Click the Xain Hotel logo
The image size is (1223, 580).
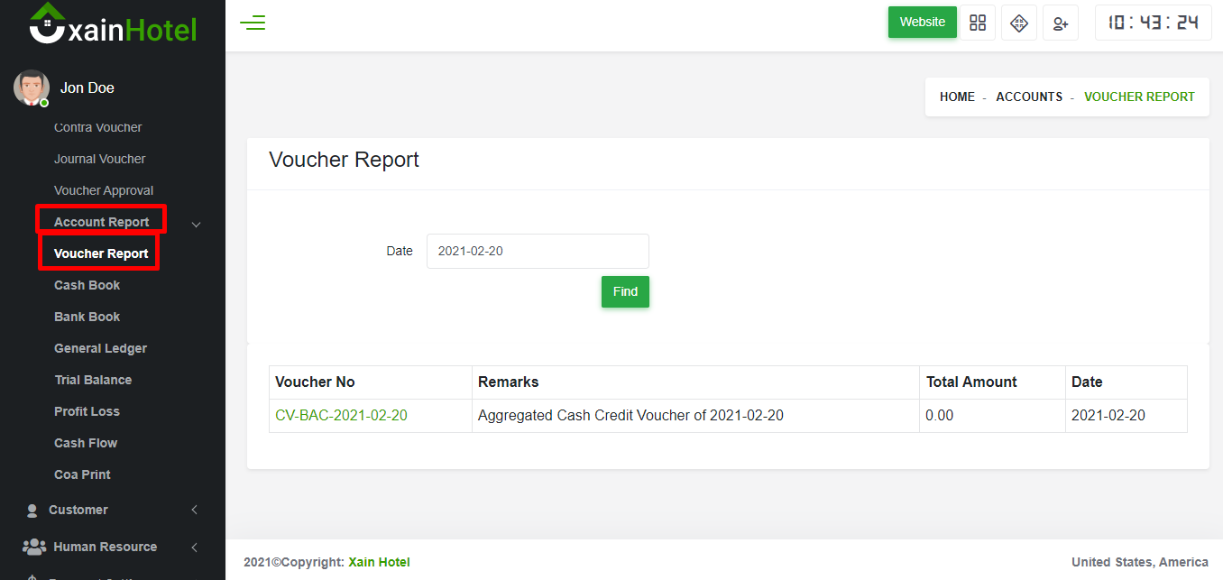(x=113, y=25)
